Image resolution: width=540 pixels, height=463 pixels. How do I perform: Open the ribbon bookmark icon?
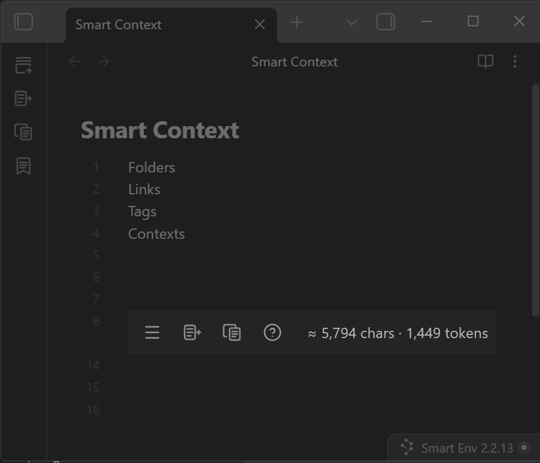point(23,166)
